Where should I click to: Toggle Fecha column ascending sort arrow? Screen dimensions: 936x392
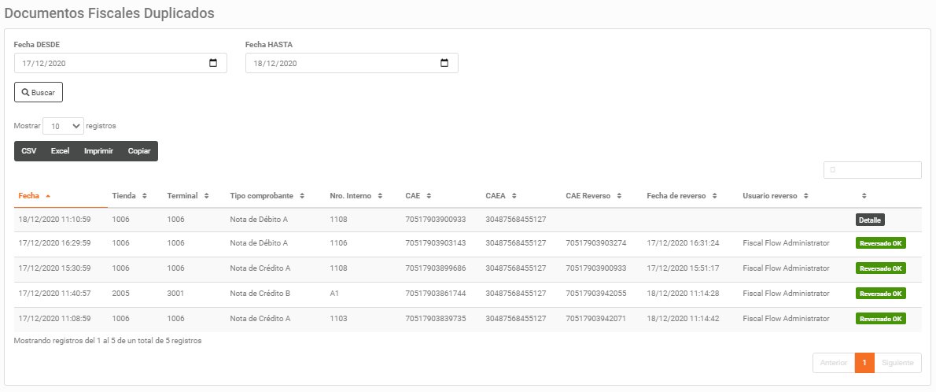pyautogui.click(x=48, y=196)
